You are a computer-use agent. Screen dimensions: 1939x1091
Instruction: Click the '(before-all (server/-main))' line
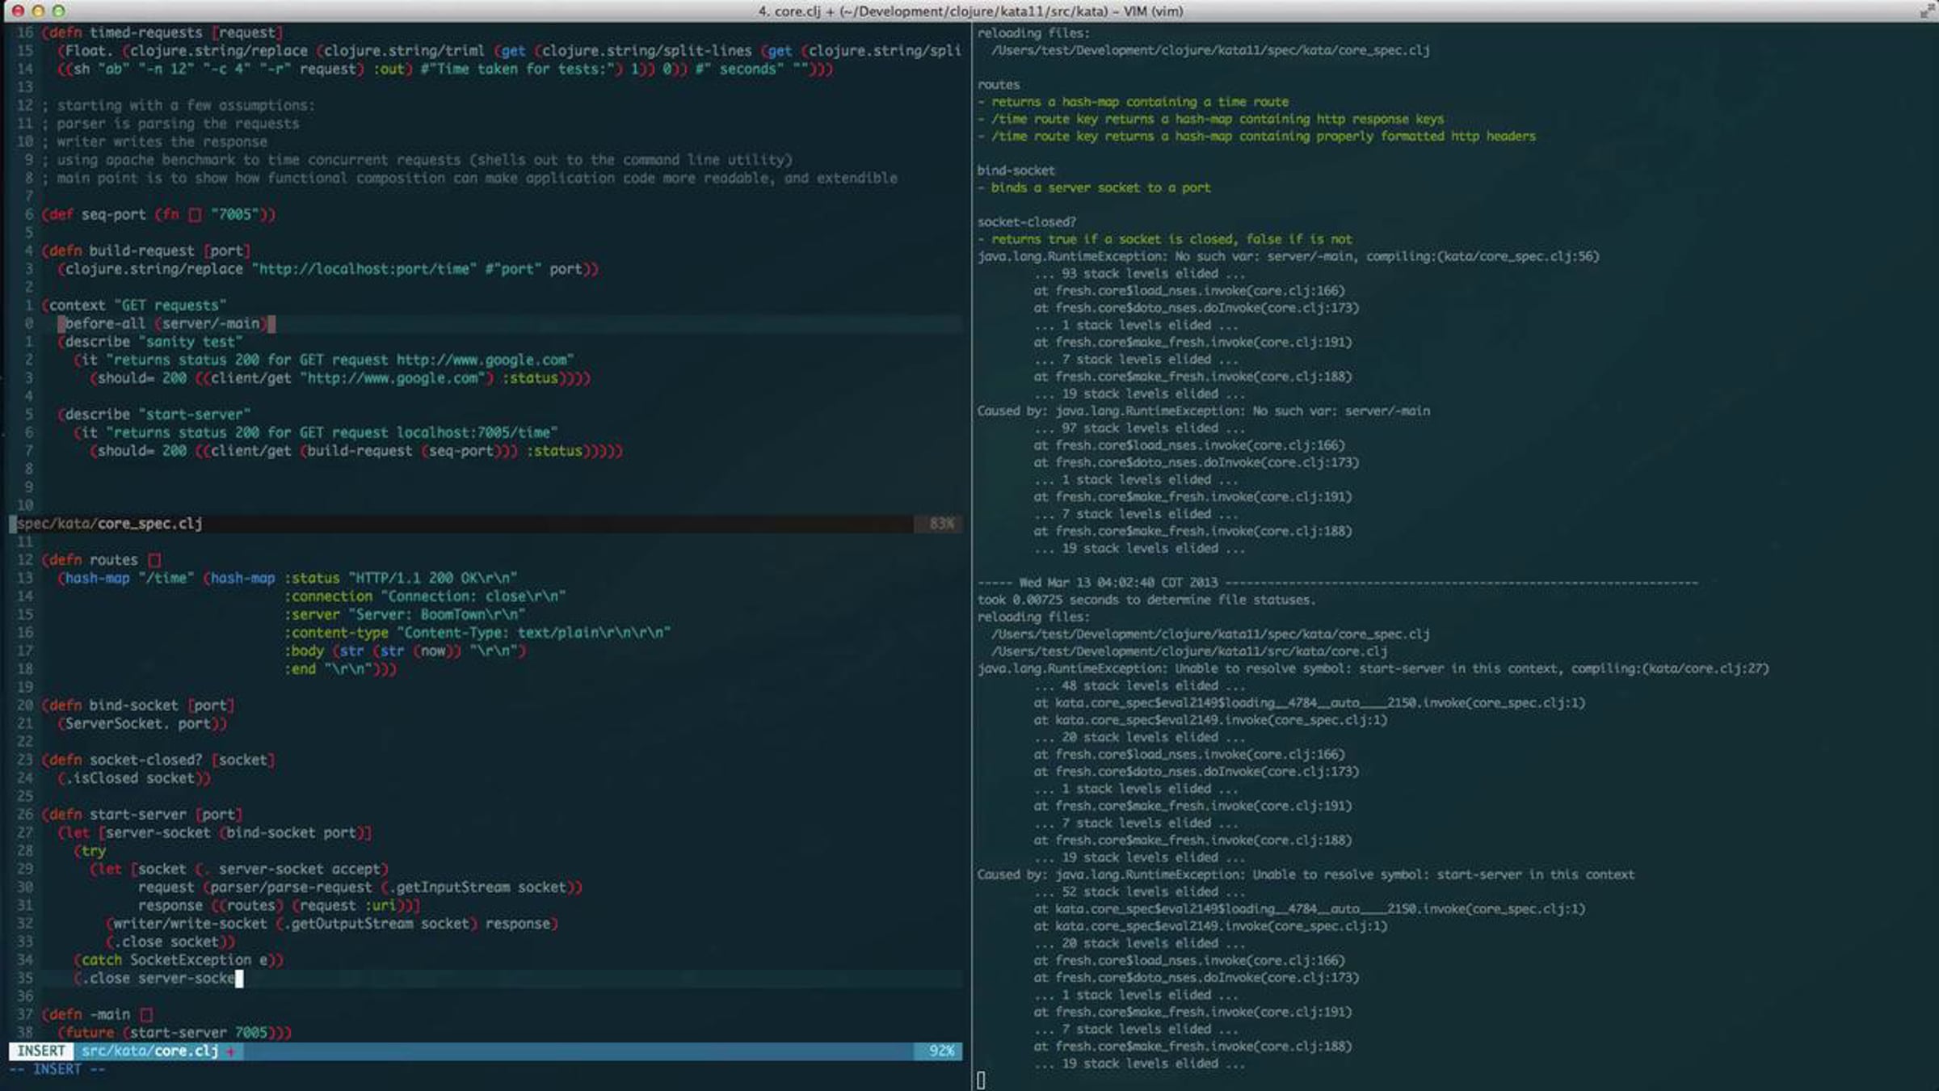coord(166,324)
